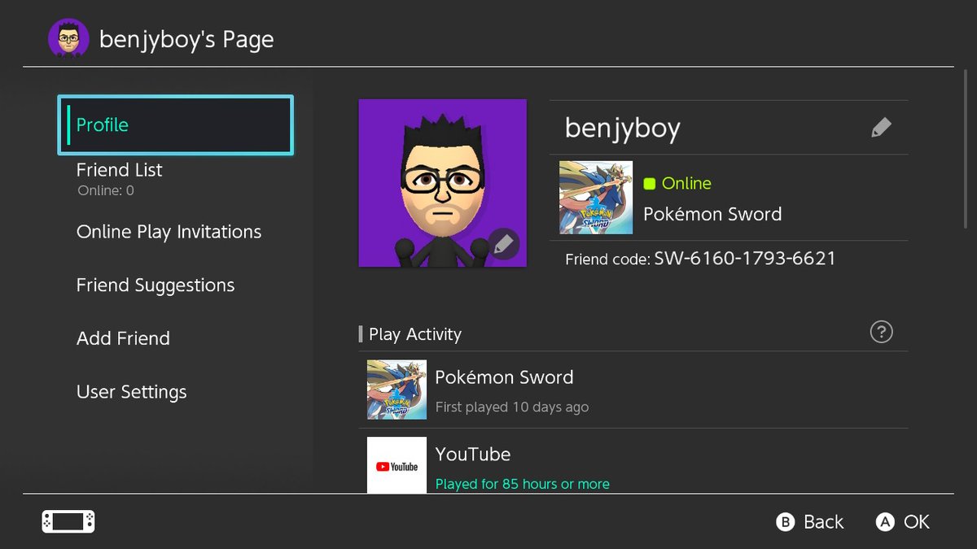977x549 pixels.
Task: Select User Settings in the sidebar
Action: pyautogui.click(x=131, y=391)
